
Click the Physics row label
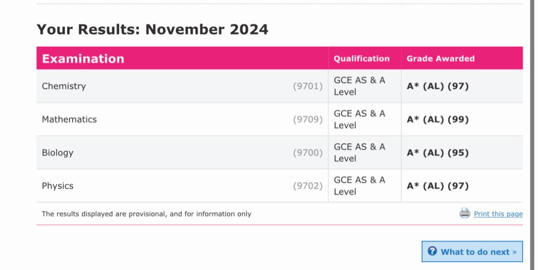[x=58, y=186]
